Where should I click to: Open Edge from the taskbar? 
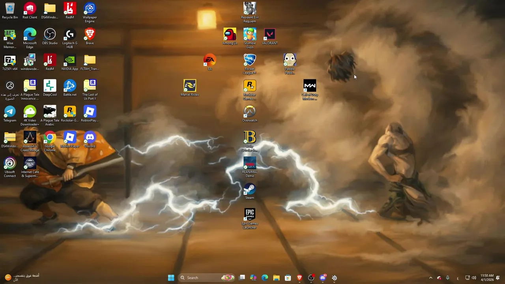point(265,278)
